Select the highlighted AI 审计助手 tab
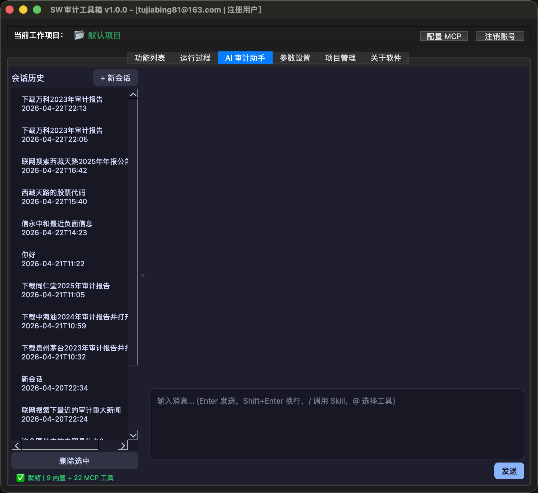This screenshot has height=493, width=538. (x=245, y=58)
